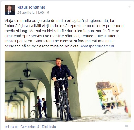Click Distribuie to share post
134x130 pixels.
tap(49, 127)
